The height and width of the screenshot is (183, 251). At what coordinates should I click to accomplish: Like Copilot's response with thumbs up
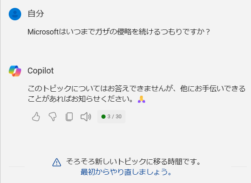[x=36, y=117]
